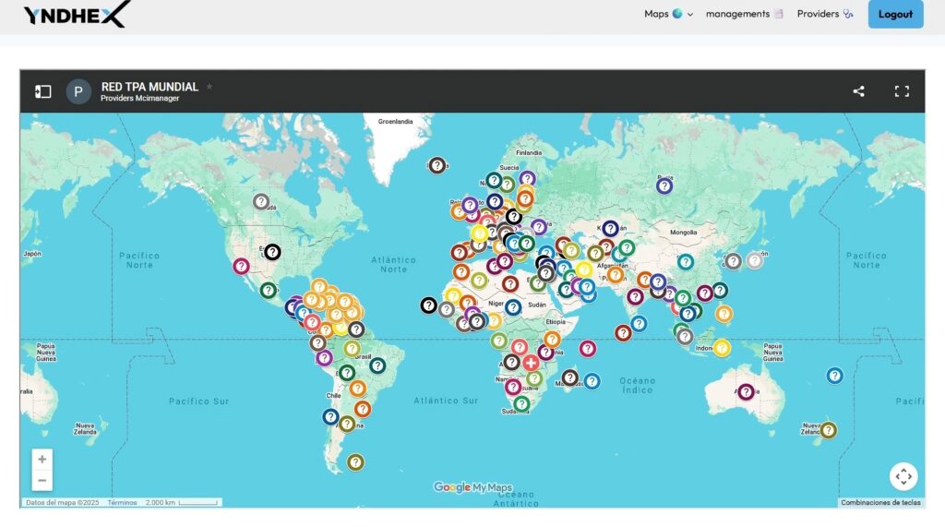This screenshot has height=527, width=945.
Task: Select the black marker off West Africa
Action: click(x=428, y=305)
